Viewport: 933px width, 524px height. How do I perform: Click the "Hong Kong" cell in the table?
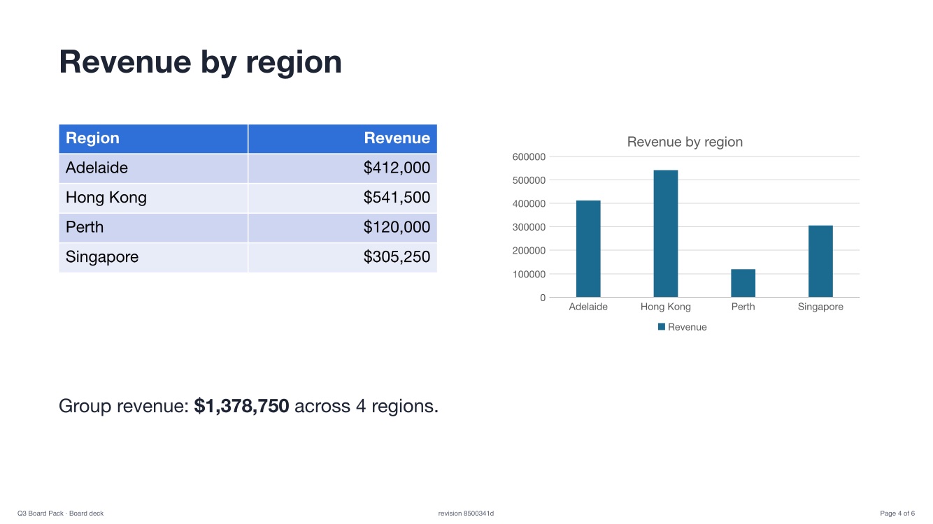coord(153,198)
